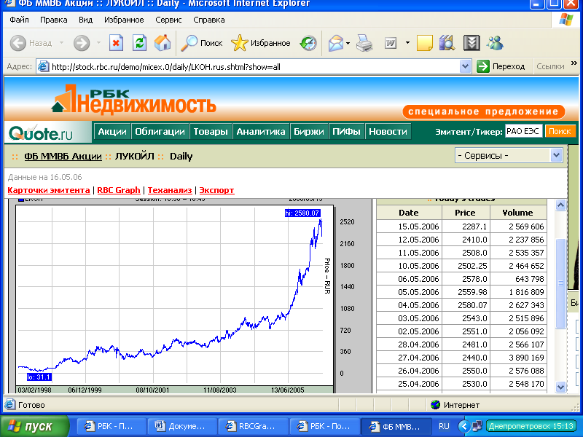583x437 pixels.
Task: Click the 15.05.2006 date cell
Action: [x=410, y=227]
